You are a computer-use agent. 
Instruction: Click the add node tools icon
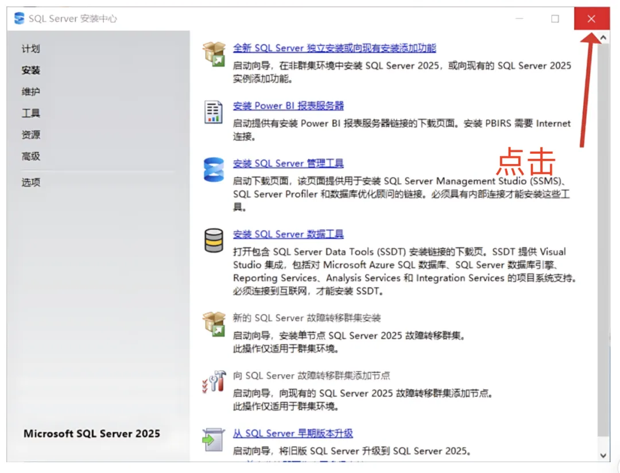coord(214,382)
